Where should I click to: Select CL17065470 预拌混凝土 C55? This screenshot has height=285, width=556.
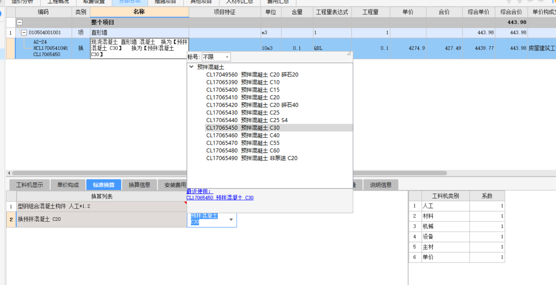243,143
